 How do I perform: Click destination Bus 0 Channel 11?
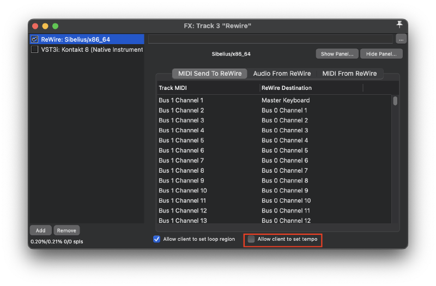(x=286, y=210)
